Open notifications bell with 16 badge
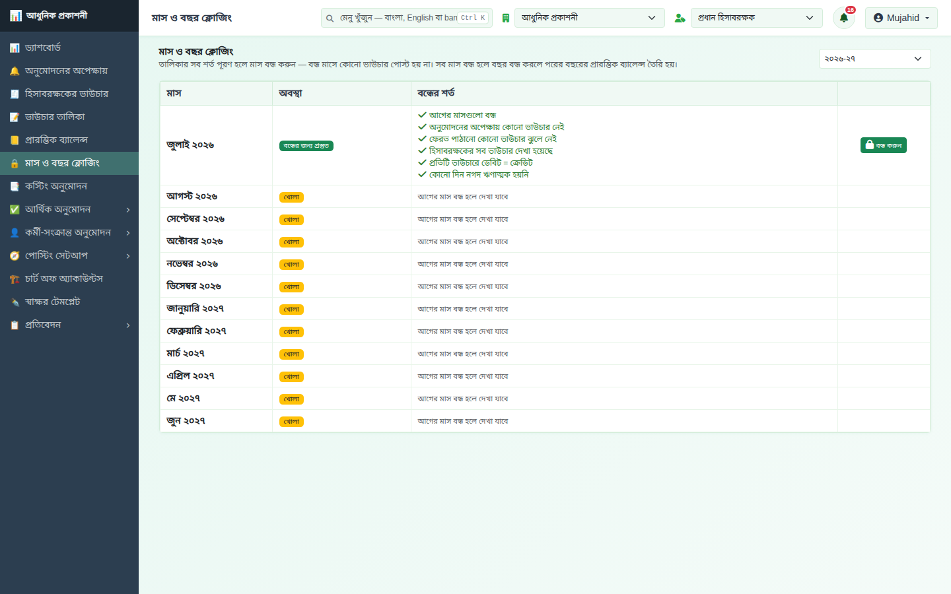The image size is (951, 594). pos(844,18)
